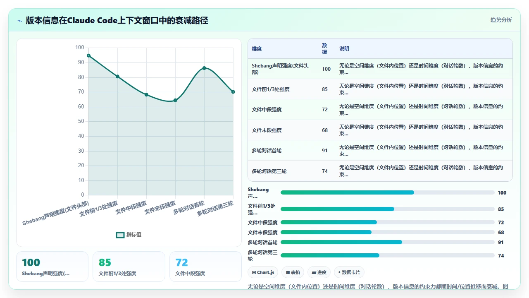
Task: Click the 多轮对话第三轮 progress bar
Action: pyautogui.click(x=388, y=255)
